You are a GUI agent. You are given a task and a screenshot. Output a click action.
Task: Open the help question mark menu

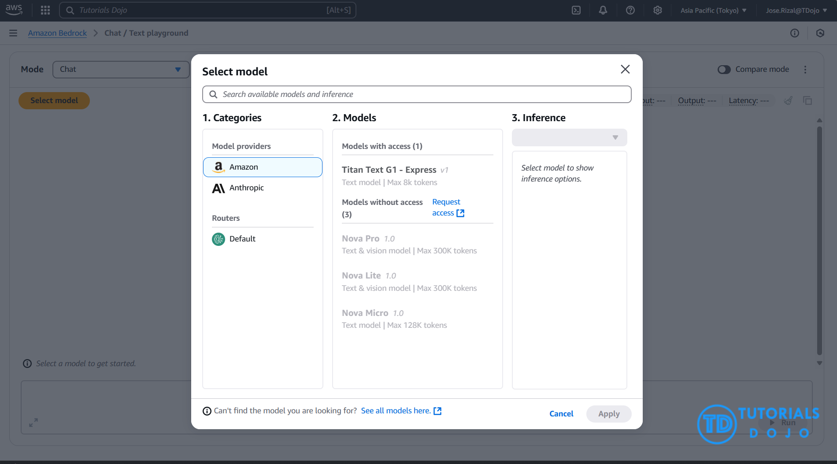(630, 10)
